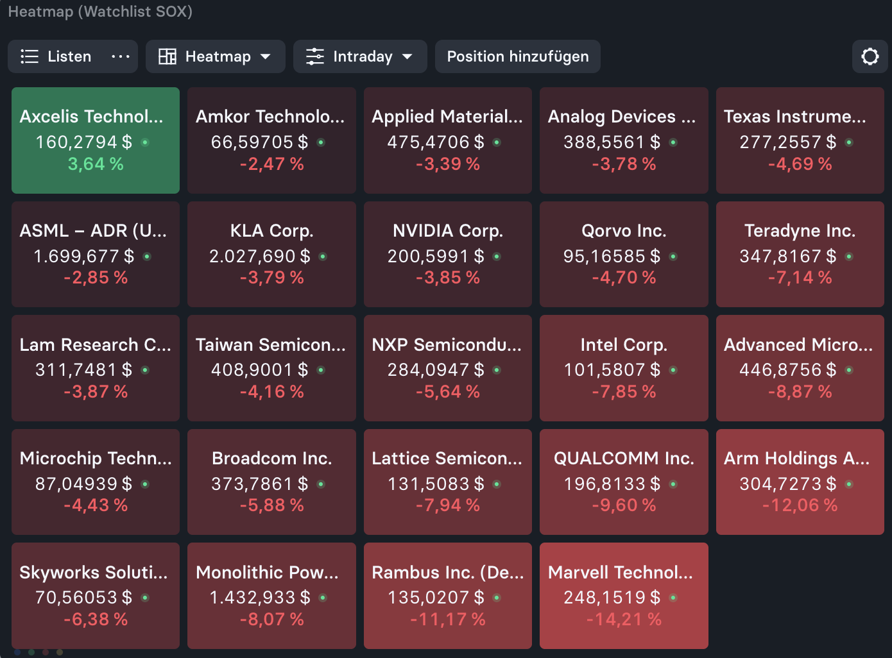The image size is (892, 658).
Task: Click the green status dot on Texas Instruments tile
Action: (x=849, y=142)
